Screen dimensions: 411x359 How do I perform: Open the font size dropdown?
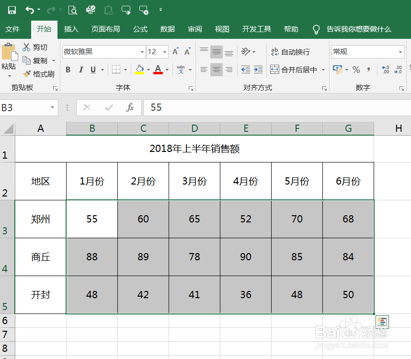click(164, 51)
